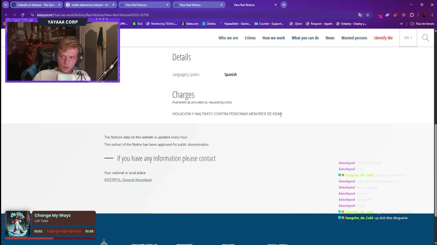Open the YayaaaSlots bookmark
This screenshot has height=245, width=437.
tap(235, 24)
